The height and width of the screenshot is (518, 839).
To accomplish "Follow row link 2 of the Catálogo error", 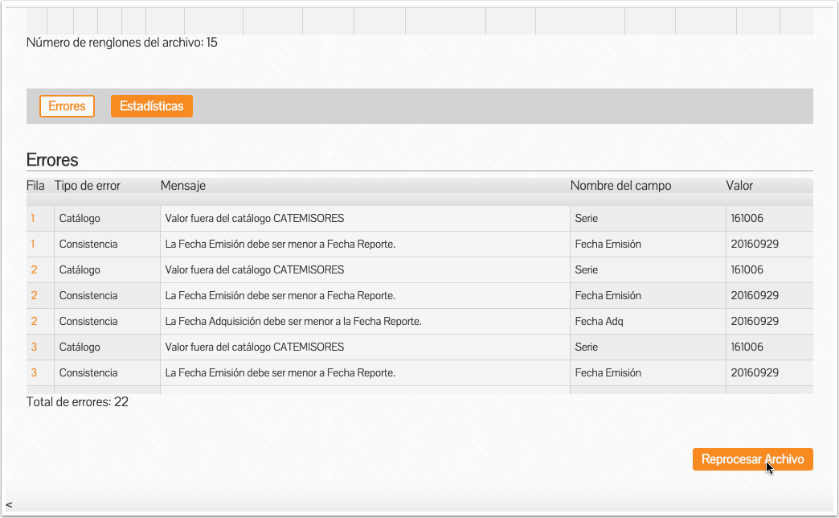I will tap(34, 269).
